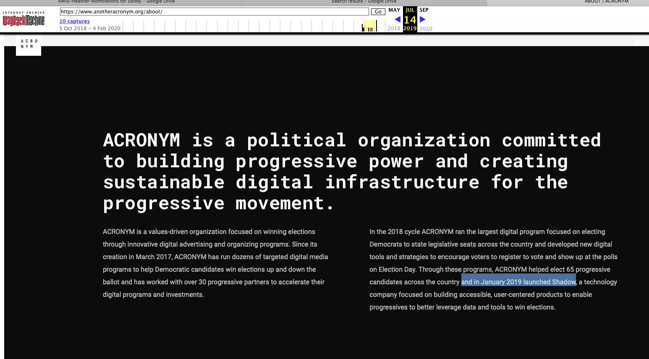Go to the previous capture arrow
The height and width of the screenshot is (359, 649).
(x=397, y=19)
